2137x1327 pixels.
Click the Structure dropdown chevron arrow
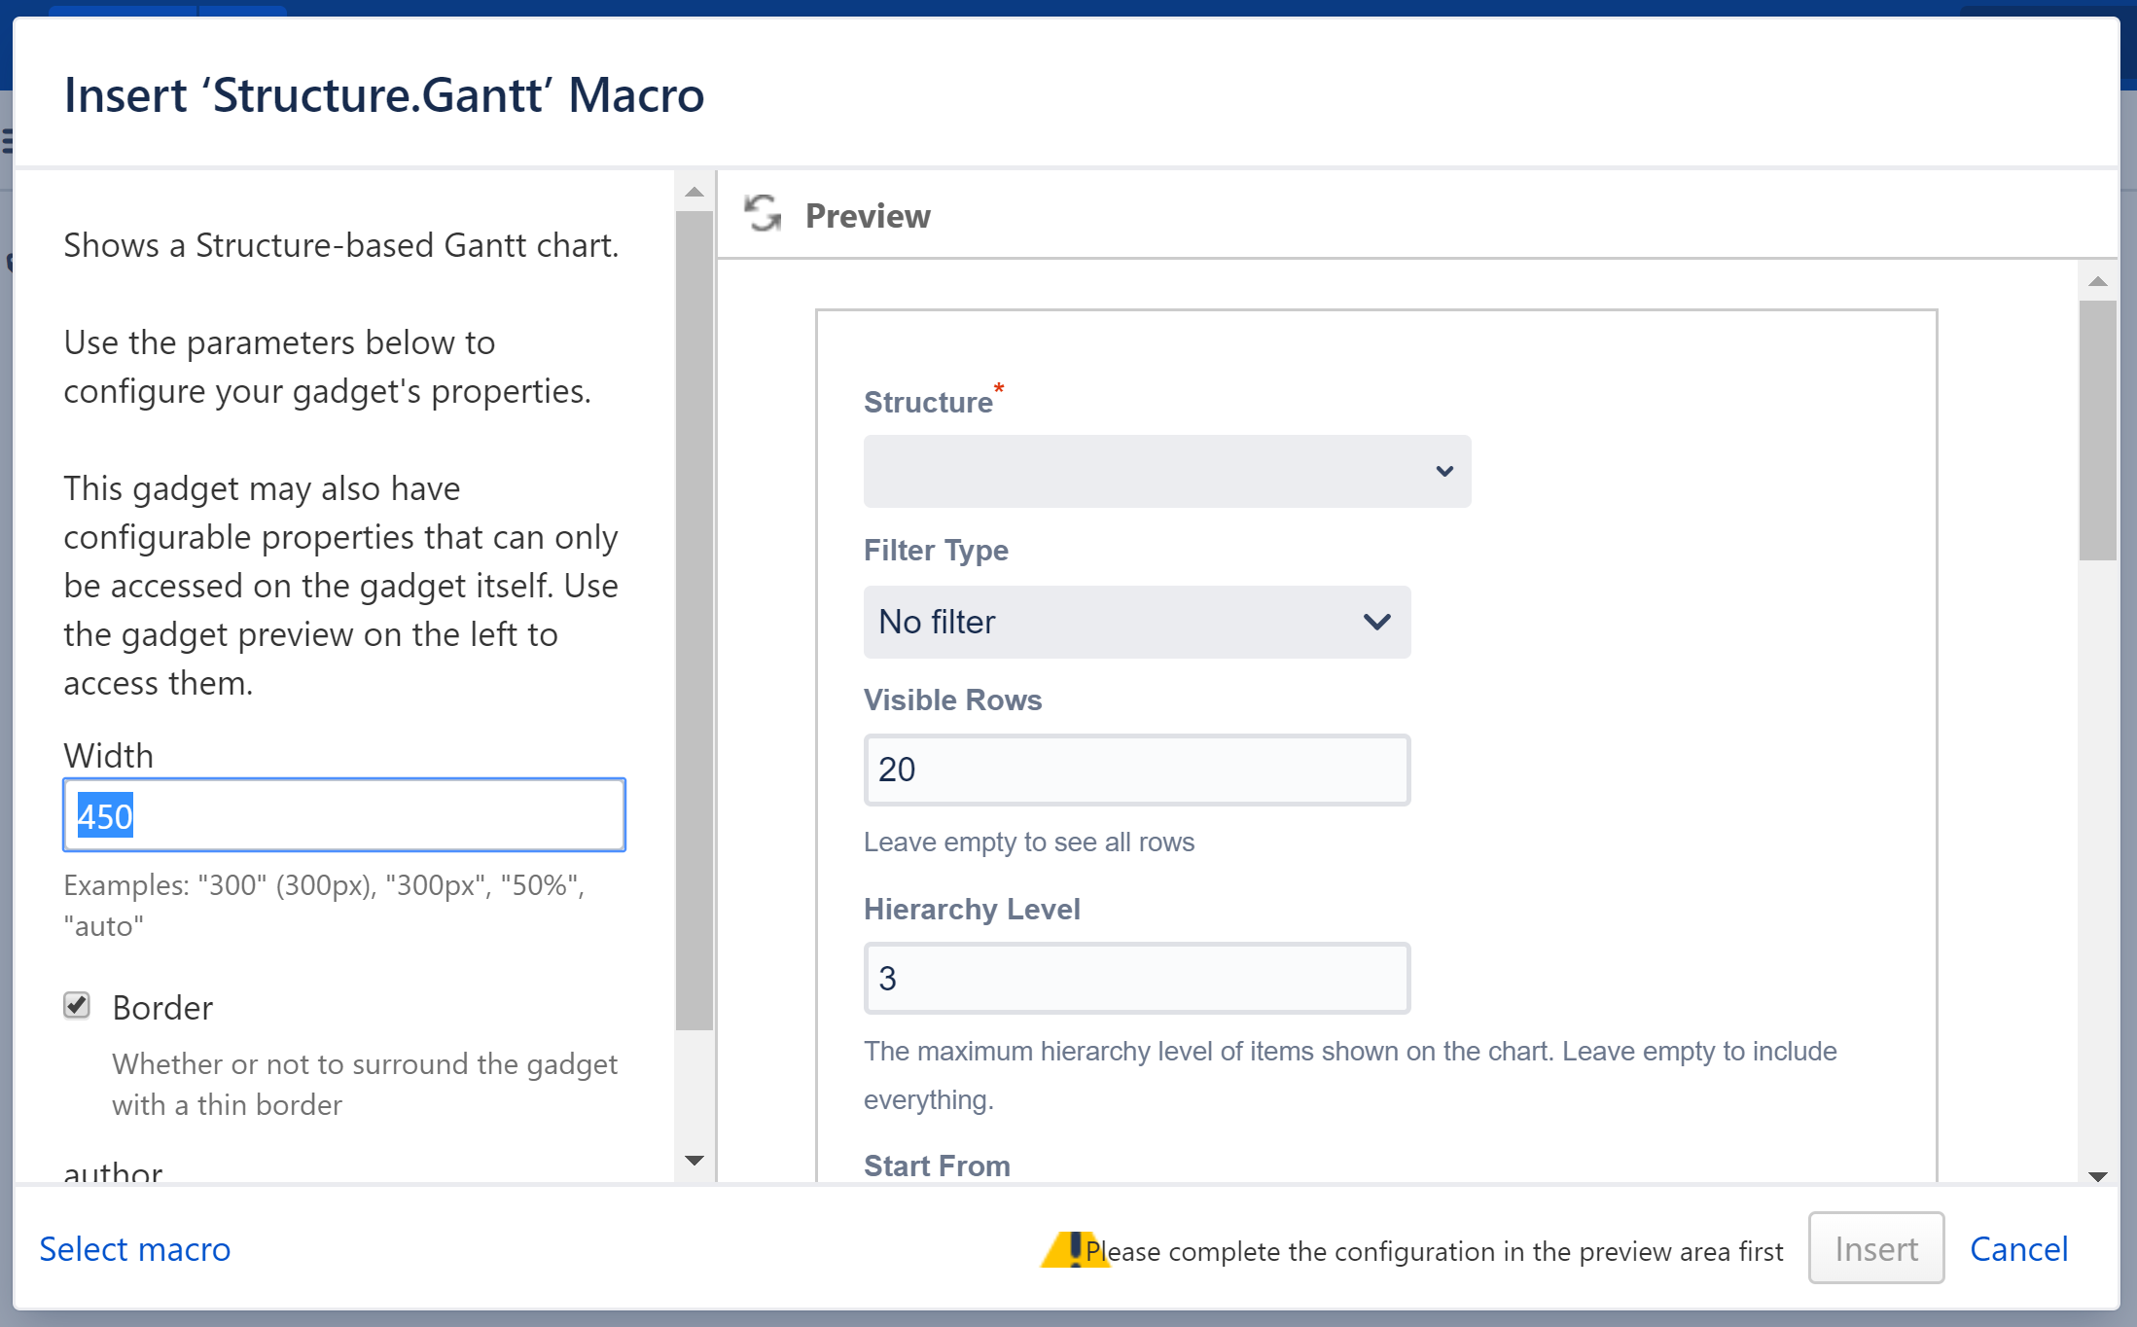click(1445, 471)
